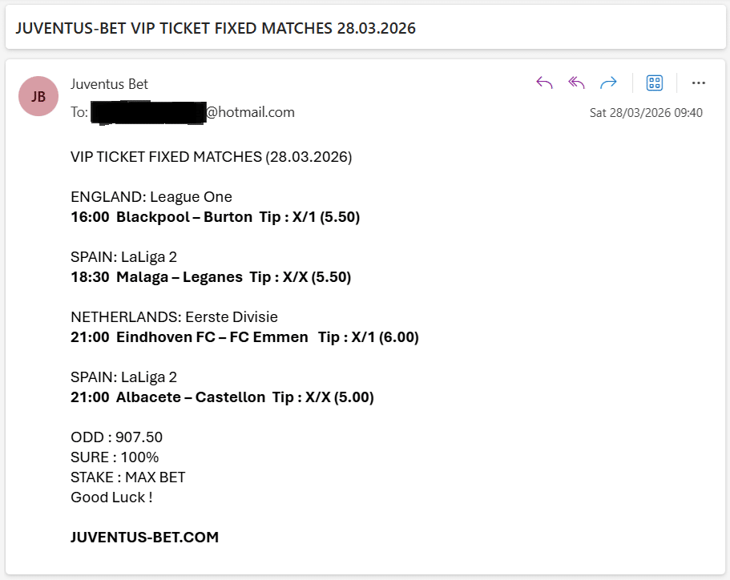Click the Reply All double-arrow icon
This screenshot has height=580, width=730.
[x=576, y=83]
